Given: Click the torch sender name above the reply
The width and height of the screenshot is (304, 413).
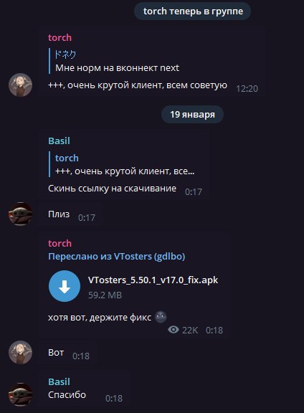Looking at the screenshot, I should click(60, 38).
